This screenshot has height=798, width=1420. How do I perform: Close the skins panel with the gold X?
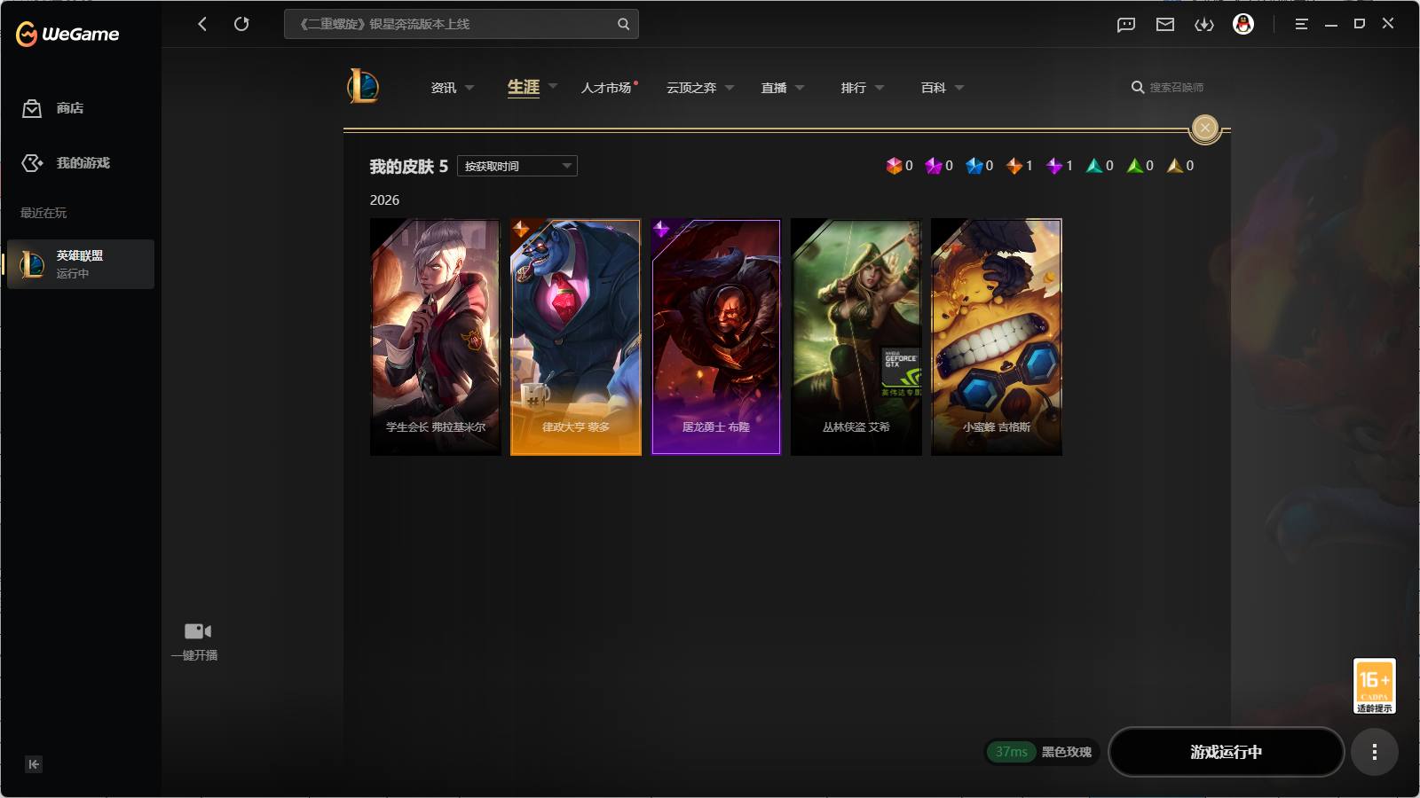[1204, 128]
